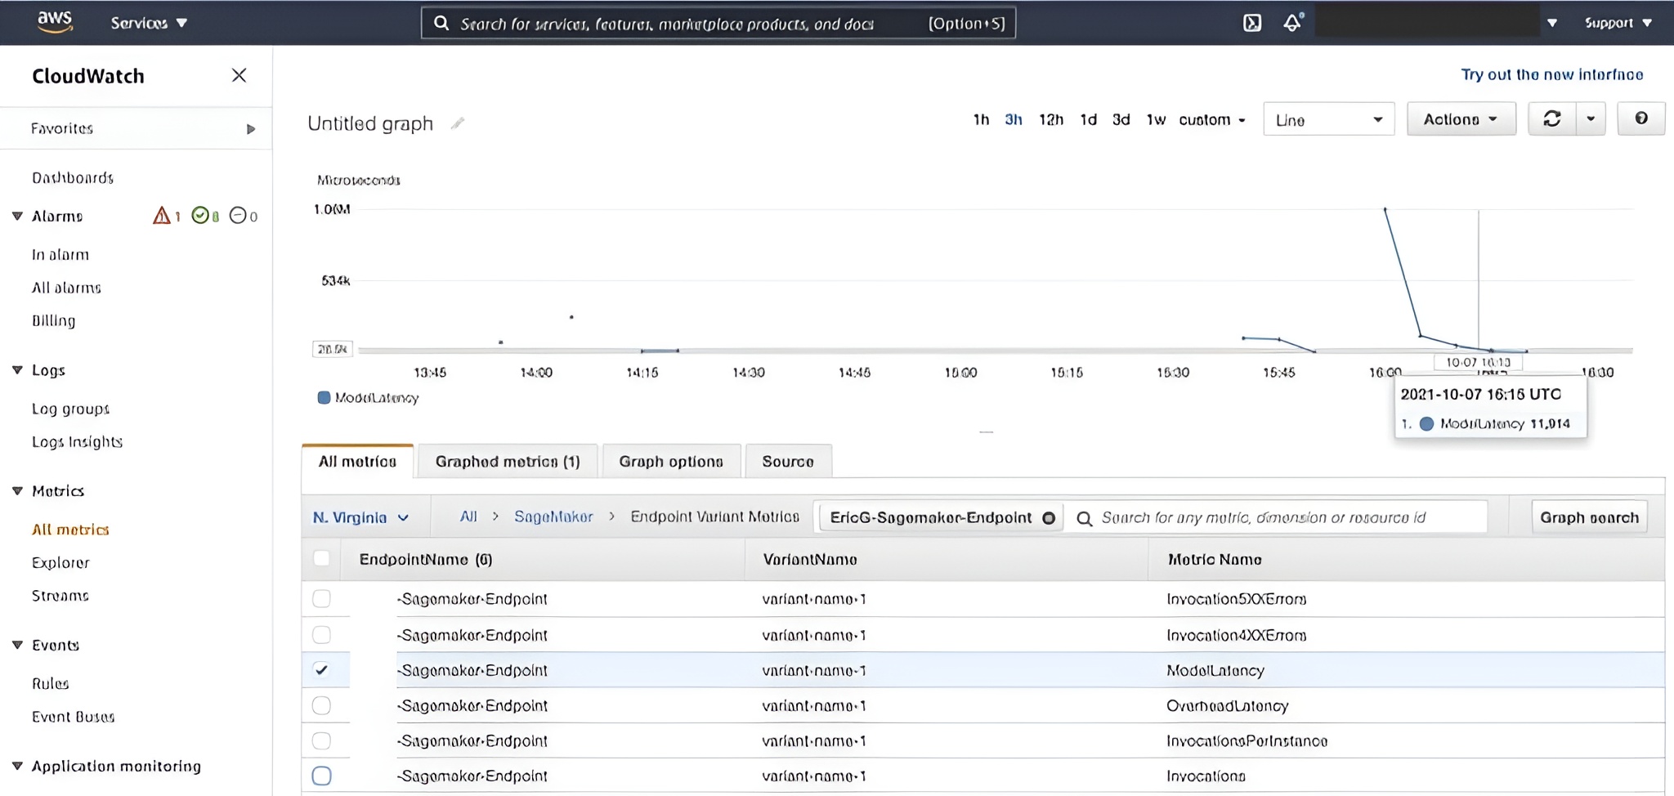Uncheck the ModelLatency metric checkbox
The image size is (1674, 796).
click(321, 670)
